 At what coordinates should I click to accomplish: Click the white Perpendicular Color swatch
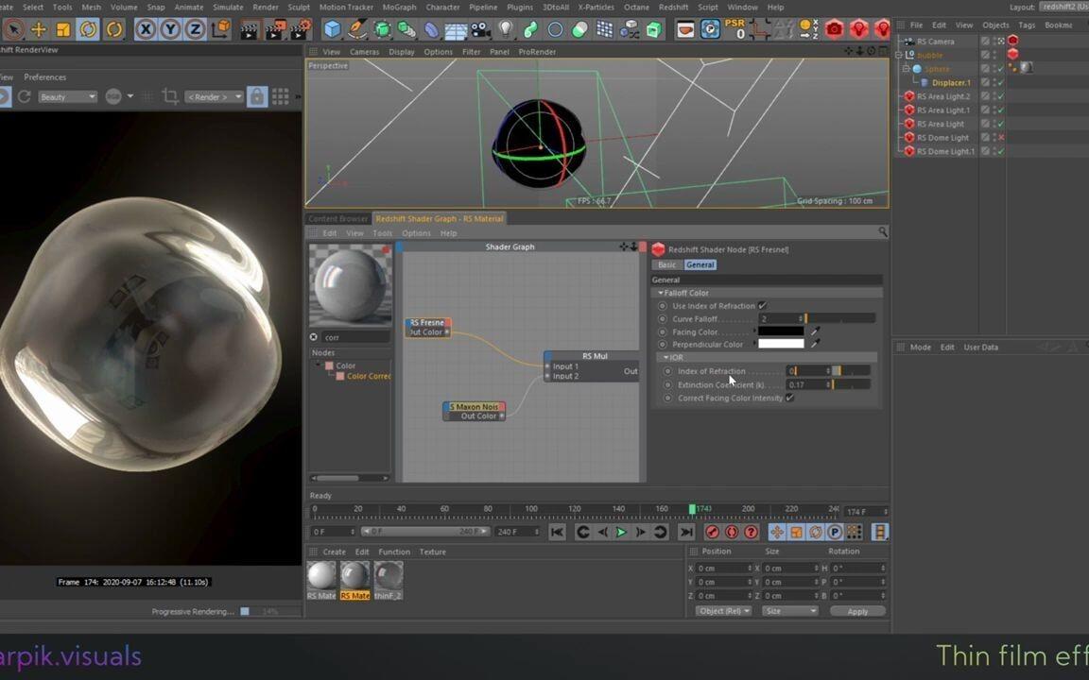tap(781, 344)
